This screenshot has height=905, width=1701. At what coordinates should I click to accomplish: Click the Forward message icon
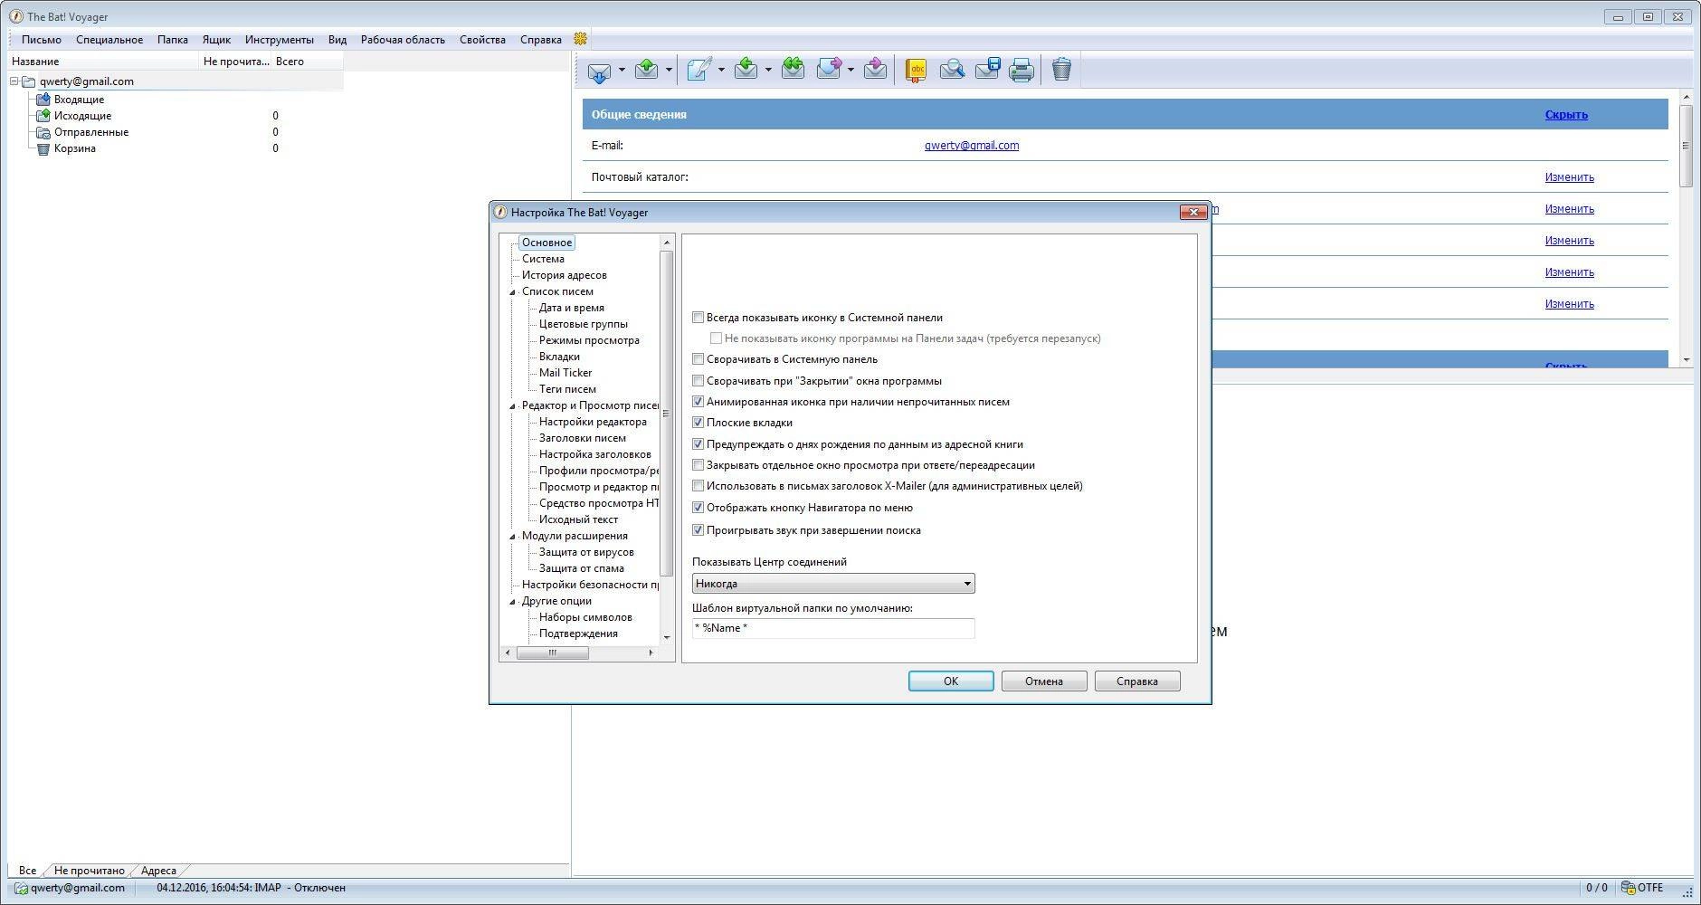pos(829,70)
